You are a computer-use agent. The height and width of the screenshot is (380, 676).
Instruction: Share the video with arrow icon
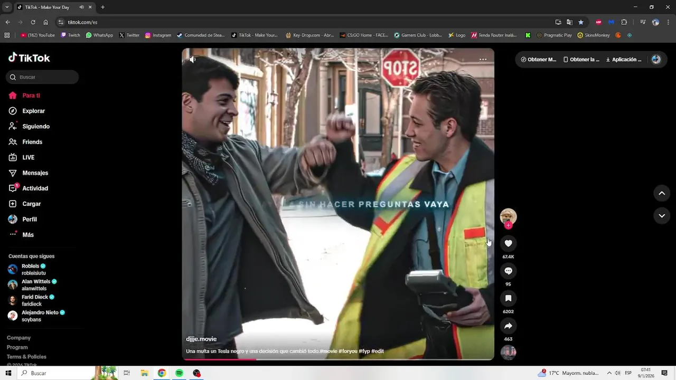point(508,326)
